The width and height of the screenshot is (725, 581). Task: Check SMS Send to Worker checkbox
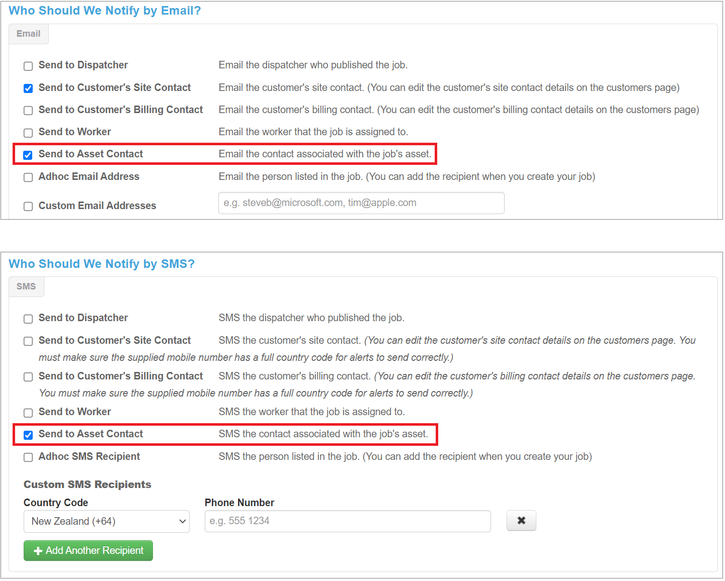(28, 413)
